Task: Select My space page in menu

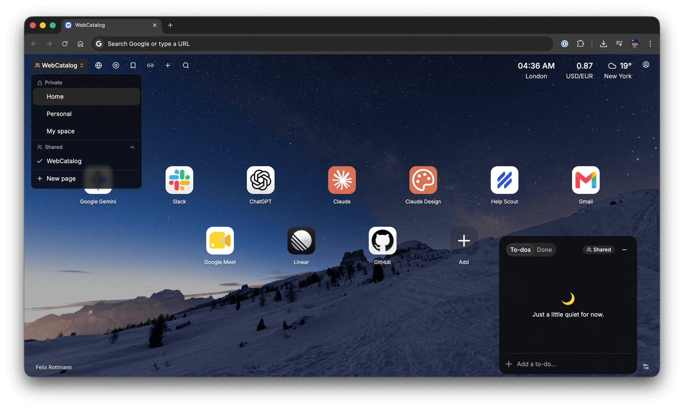Action: point(86,131)
